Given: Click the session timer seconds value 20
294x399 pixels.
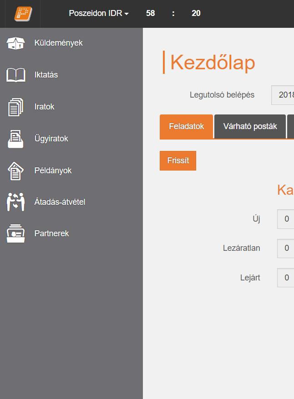Looking at the screenshot, I should tap(196, 13).
